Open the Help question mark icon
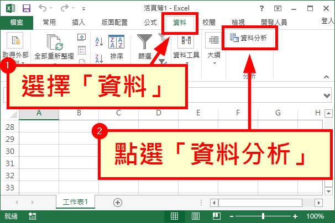The width and height of the screenshot is (335, 223). (261, 8)
